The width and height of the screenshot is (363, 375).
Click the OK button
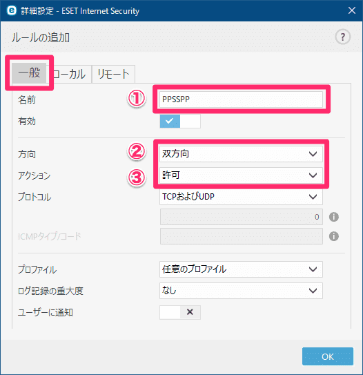(328, 356)
